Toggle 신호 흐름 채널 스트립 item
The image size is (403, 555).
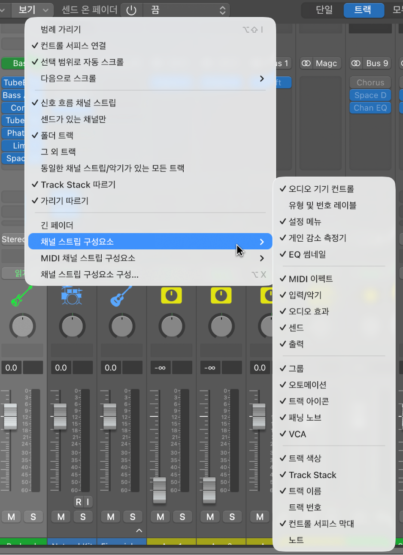click(150, 103)
